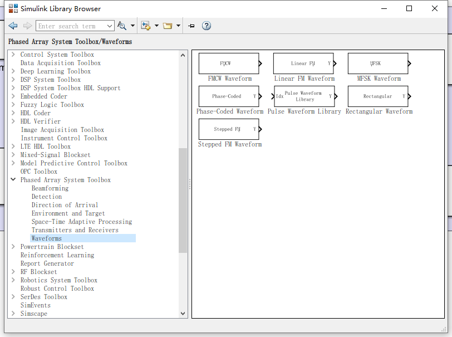Click the back navigation arrow
This screenshot has width=452, height=337.
click(13, 26)
